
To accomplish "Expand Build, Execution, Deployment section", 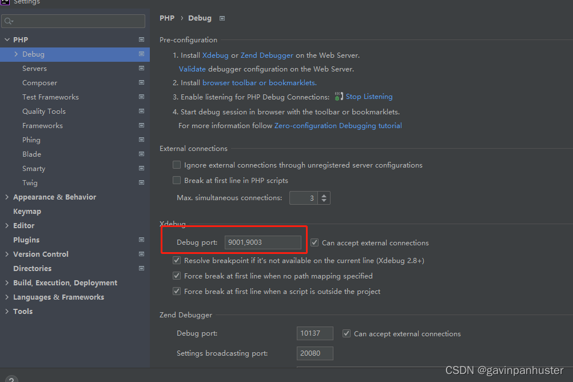I will click(7, 282).
